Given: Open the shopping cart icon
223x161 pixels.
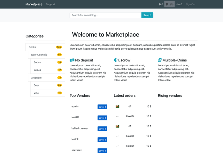Looking at the screenshot, I should pyautogui.click(x=167, y=5).
